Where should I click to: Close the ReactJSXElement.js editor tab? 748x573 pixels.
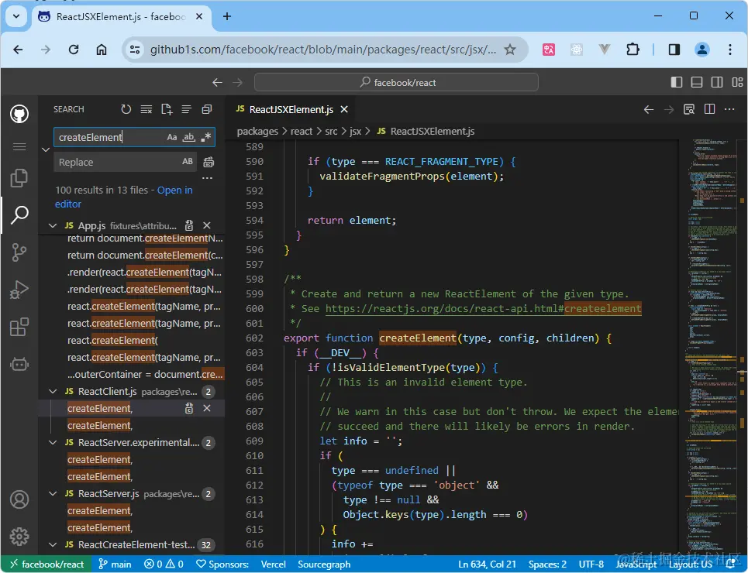344,110
